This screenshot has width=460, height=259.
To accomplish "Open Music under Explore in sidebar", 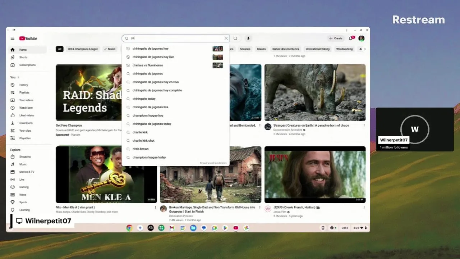I will click(27, 164).
